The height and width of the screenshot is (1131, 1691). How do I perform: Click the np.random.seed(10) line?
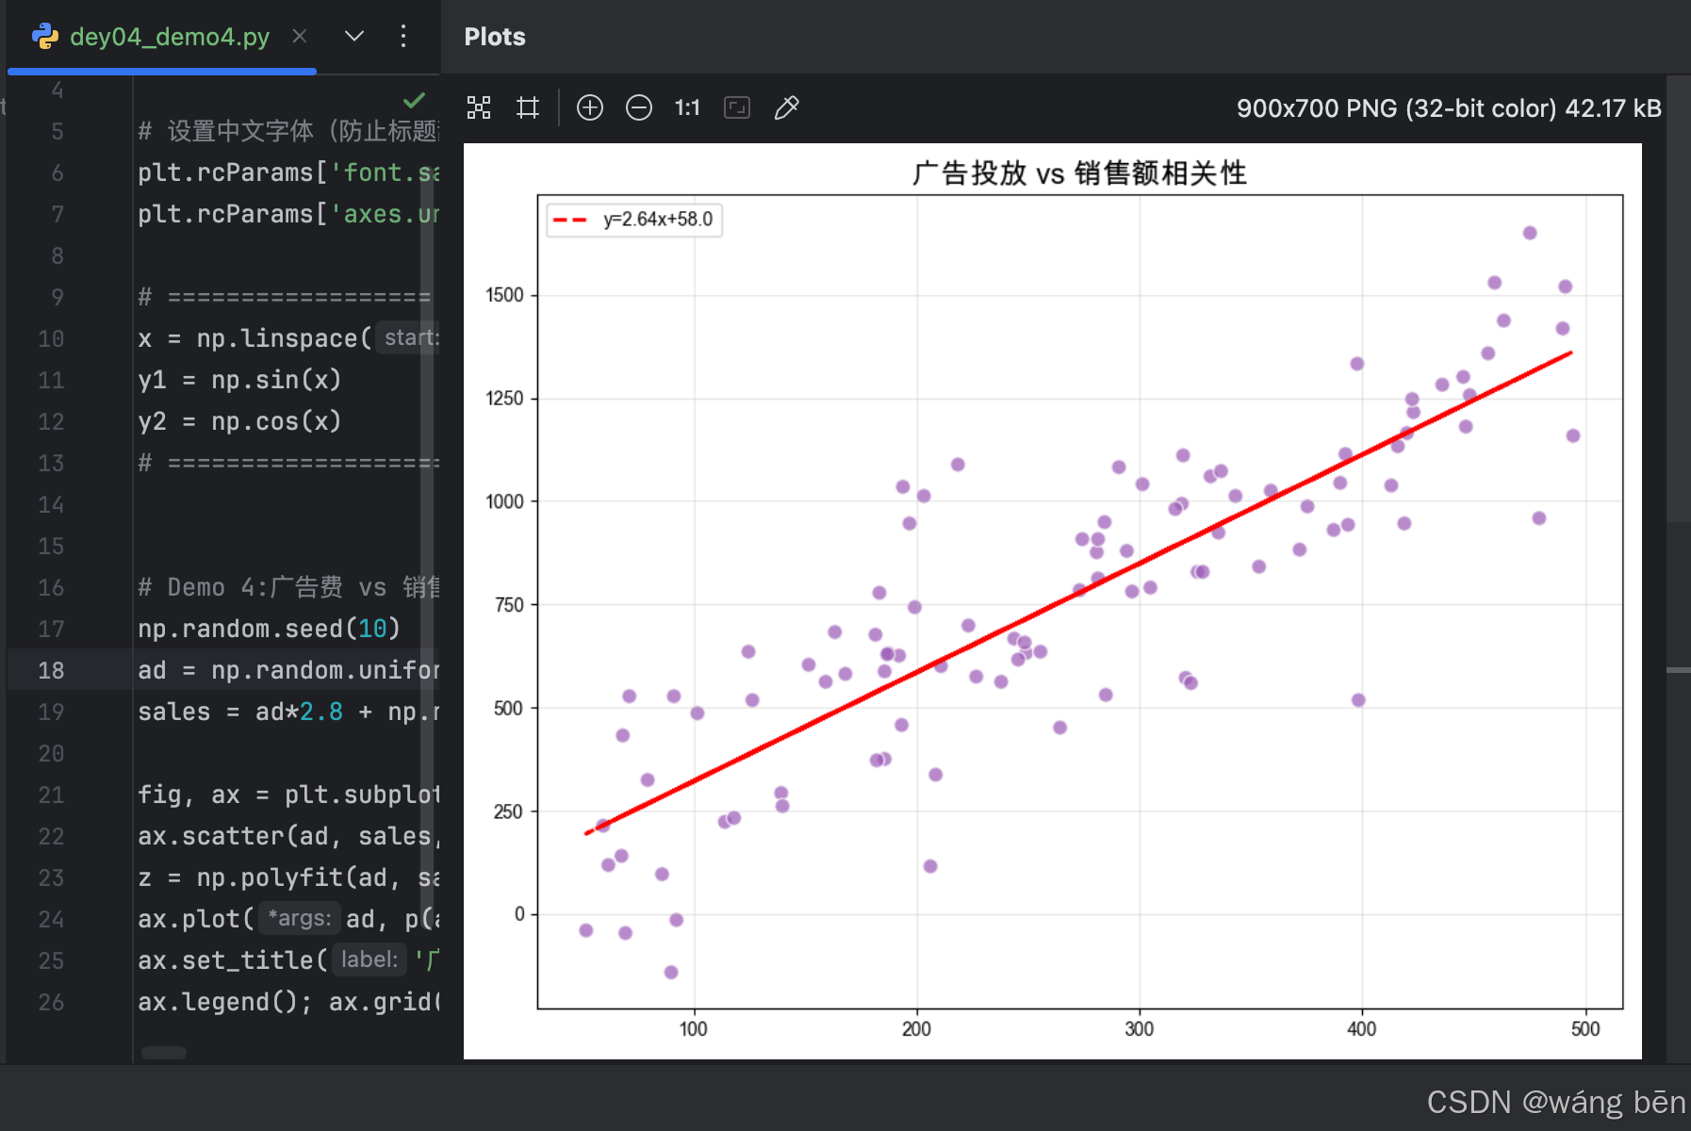(x=269, y=629)
